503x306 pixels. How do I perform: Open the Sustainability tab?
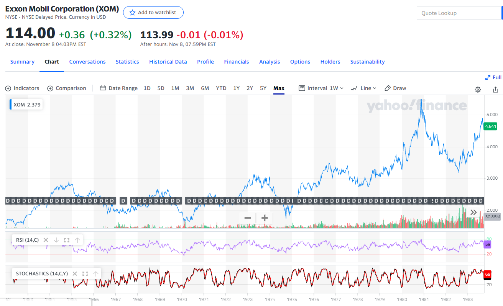pyautogui.click(x=367, y=62)
